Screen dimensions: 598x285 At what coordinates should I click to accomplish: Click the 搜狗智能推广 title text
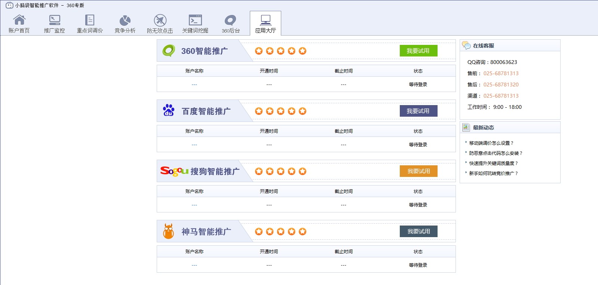click(x=215, y=171)
